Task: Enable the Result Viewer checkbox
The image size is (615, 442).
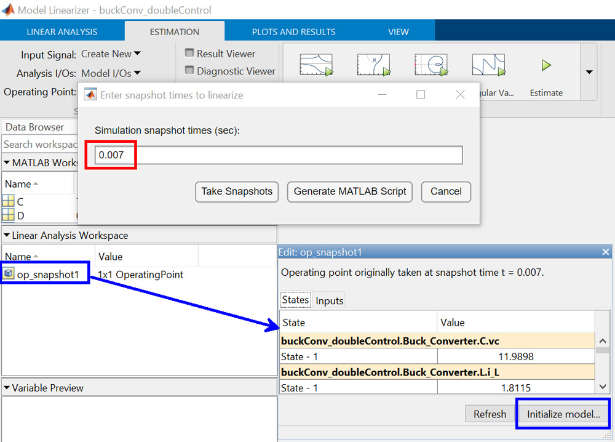Action: [x=189, y=54]
